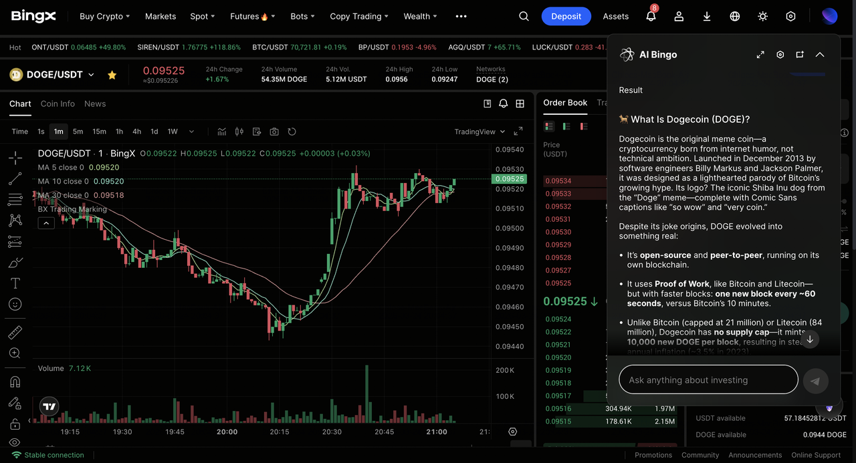
Task: Switch to the Coin Info tab
Action: click(58, 104)
